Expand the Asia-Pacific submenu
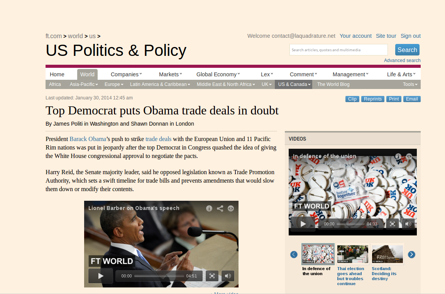Screen dimensions: 445x294 tap(84, 84)
